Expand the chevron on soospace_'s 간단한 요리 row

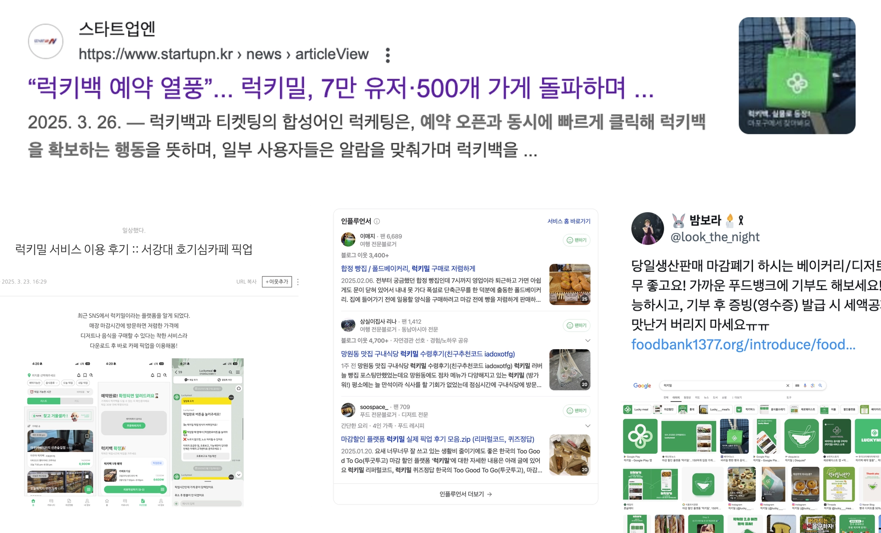pos(588,426)
